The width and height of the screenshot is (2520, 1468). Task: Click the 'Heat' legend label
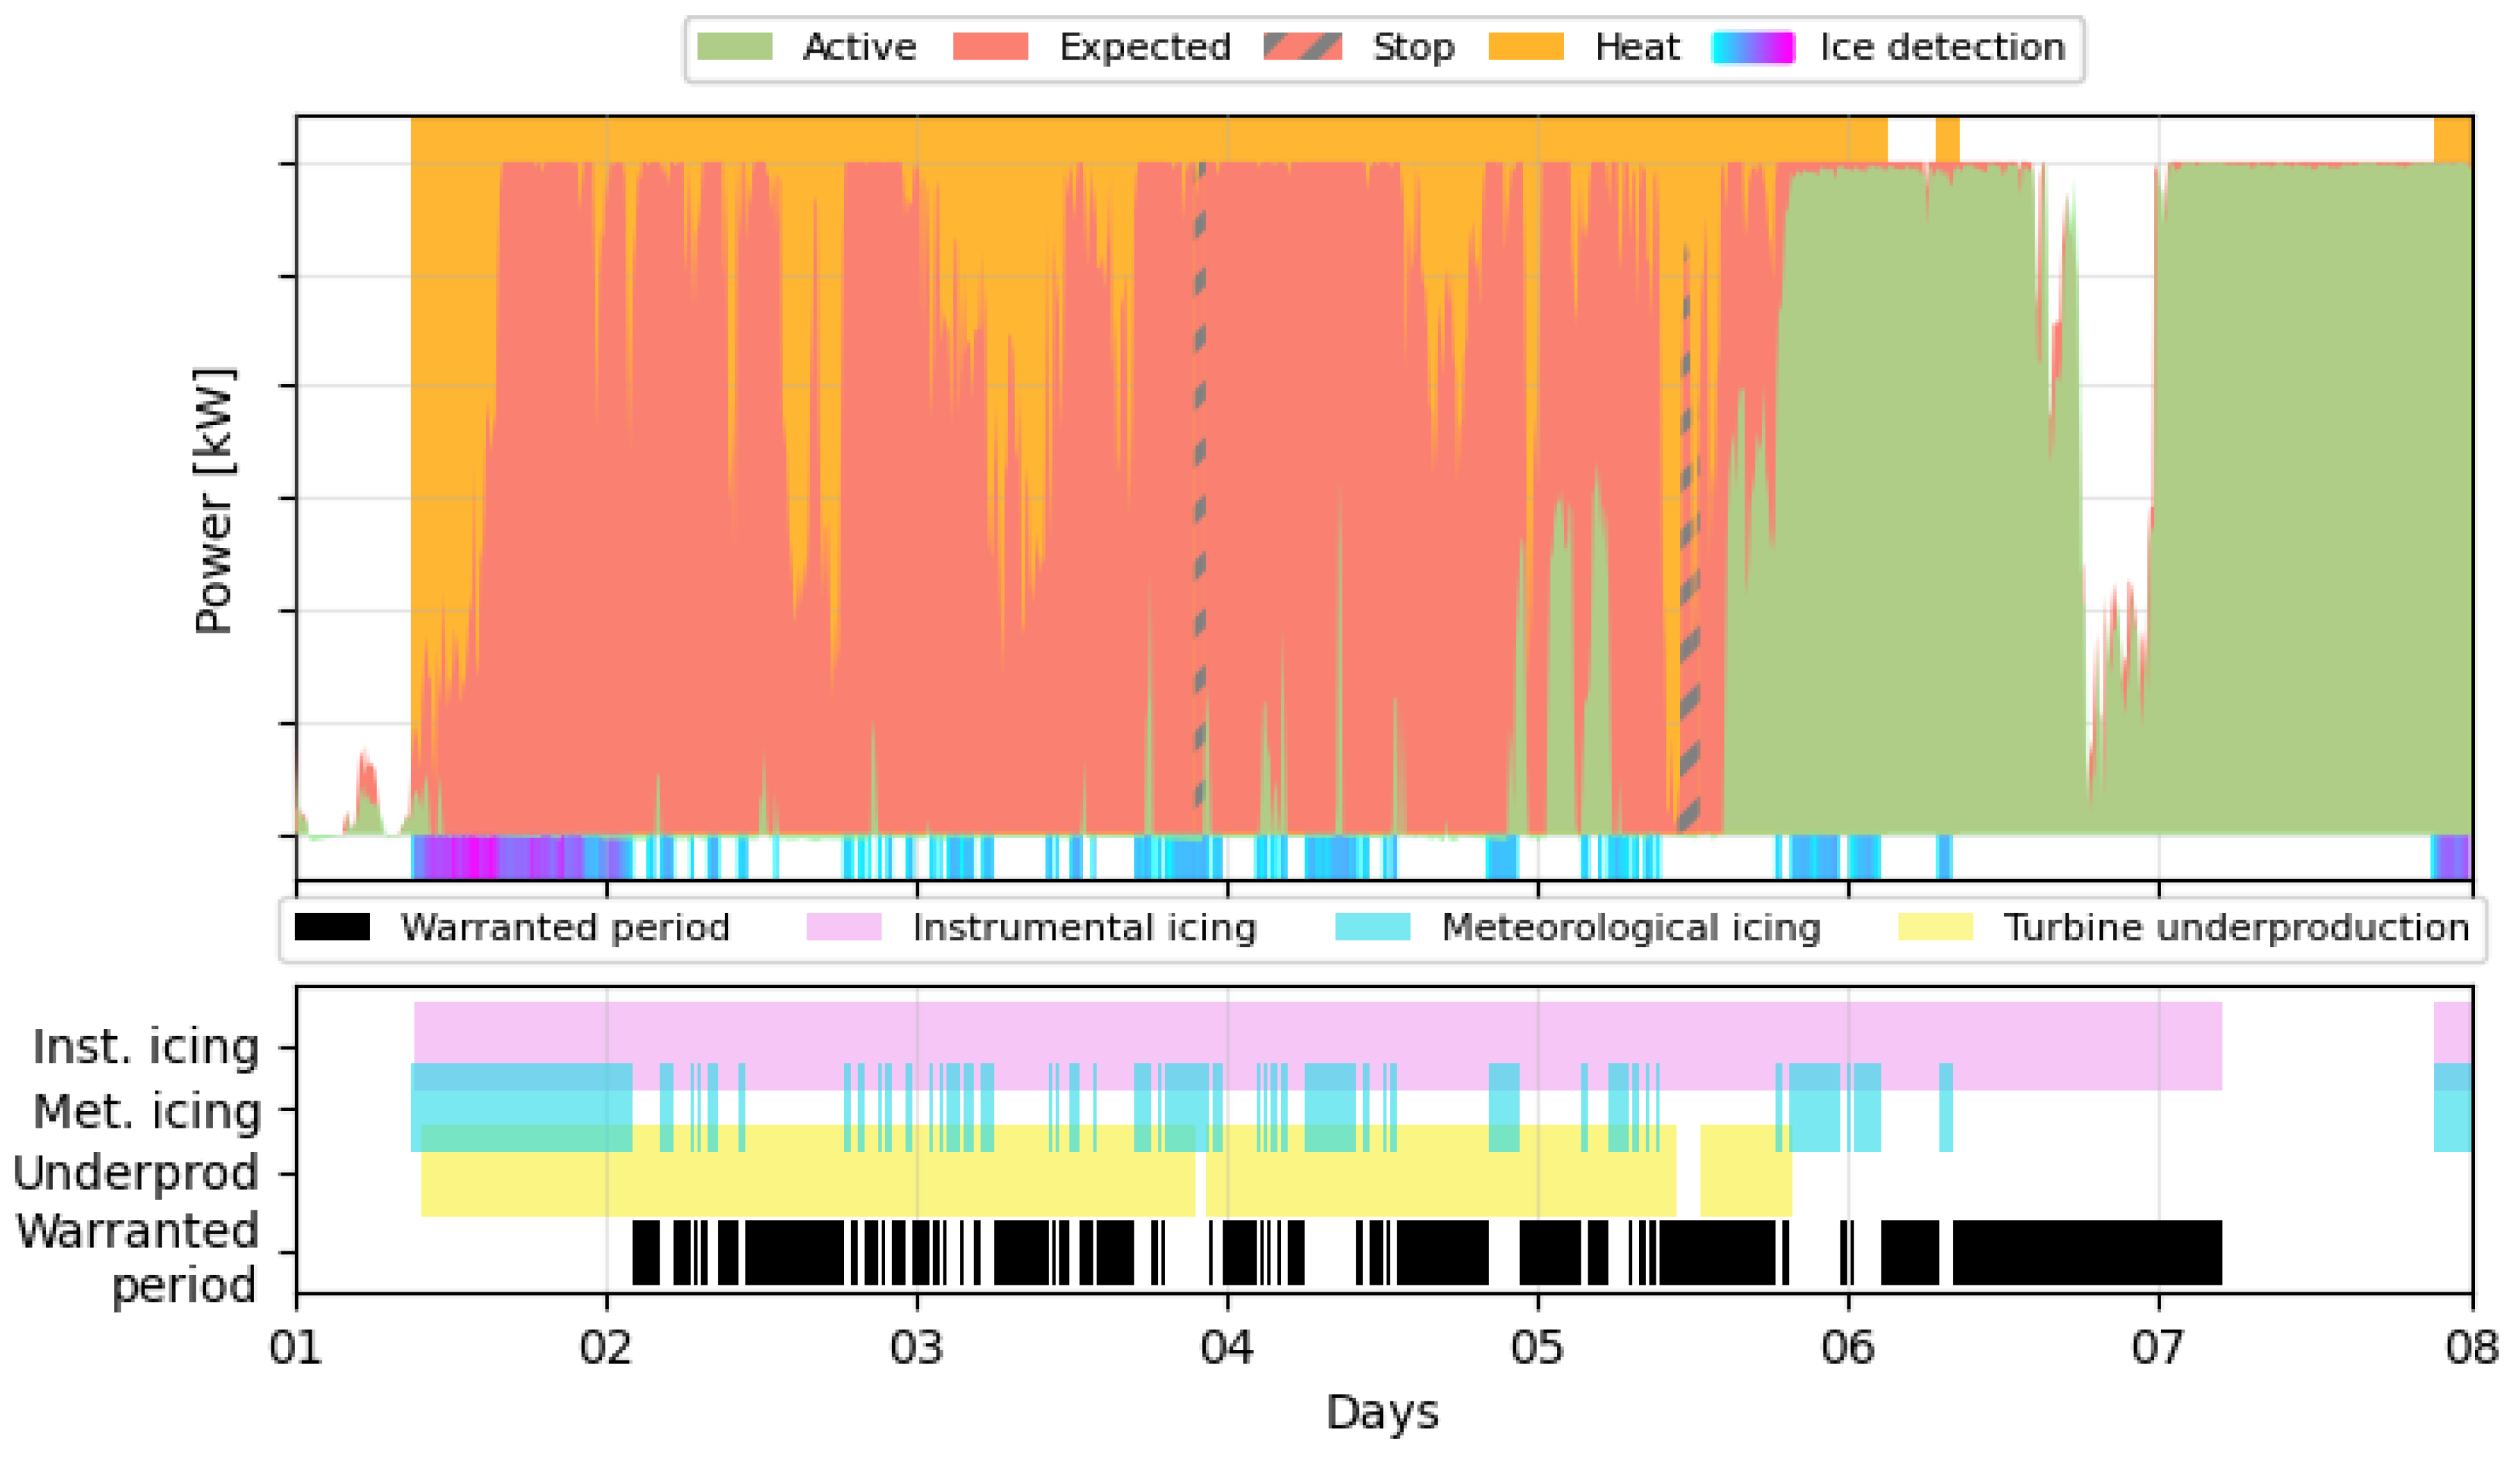(x=1637, y=47)
